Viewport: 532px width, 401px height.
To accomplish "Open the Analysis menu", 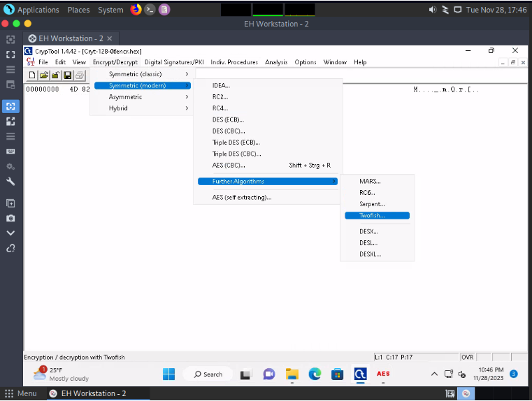I will [x=276, y=62].
